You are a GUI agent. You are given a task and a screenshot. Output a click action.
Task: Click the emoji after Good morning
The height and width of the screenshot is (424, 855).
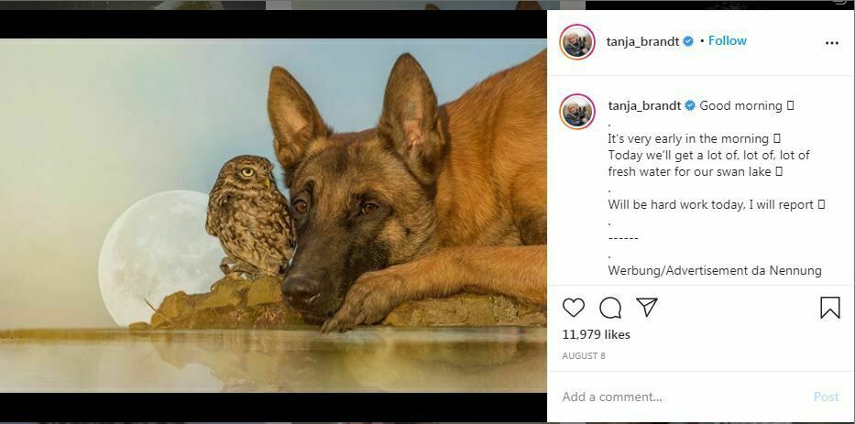tap(791, 105)
